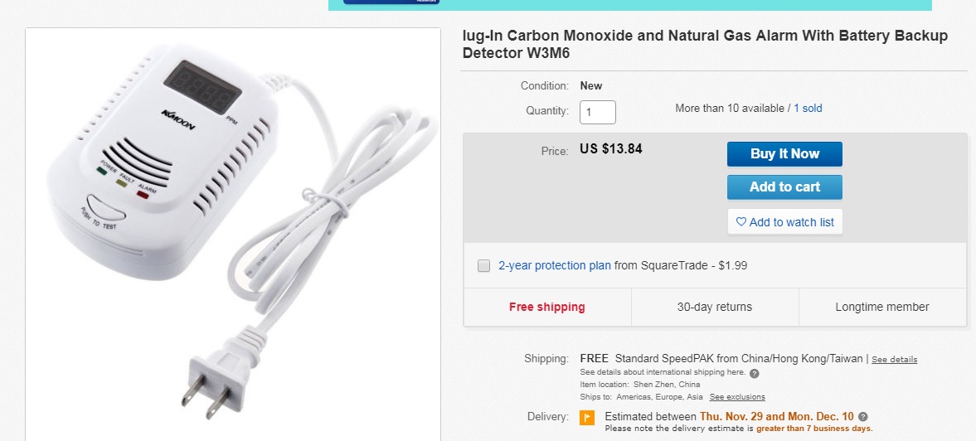The image size is (976, 441).
Task: Click the international shipping help question mark icon
Action: (x=754, y=373)
